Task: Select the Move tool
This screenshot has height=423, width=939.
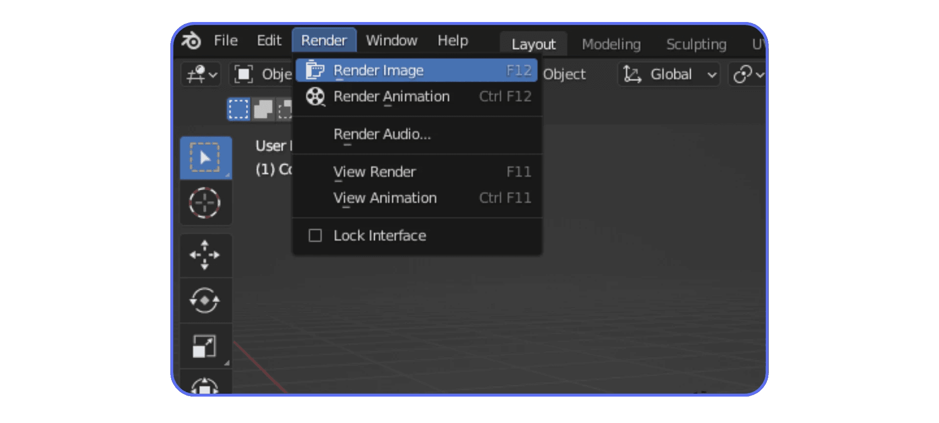Action: (x=205, y=255)
